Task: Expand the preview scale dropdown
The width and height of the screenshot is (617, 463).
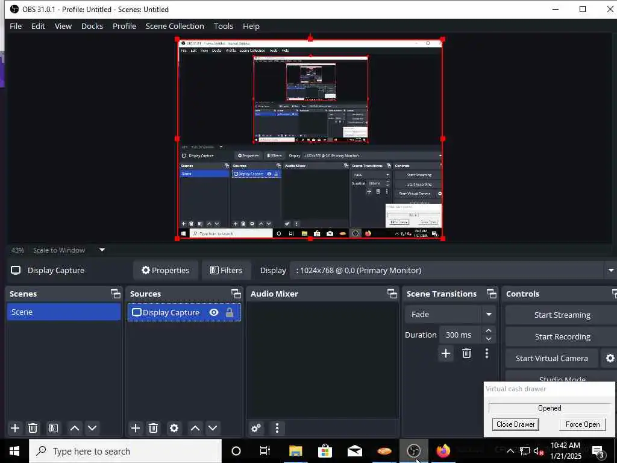Action: point(102,250)
